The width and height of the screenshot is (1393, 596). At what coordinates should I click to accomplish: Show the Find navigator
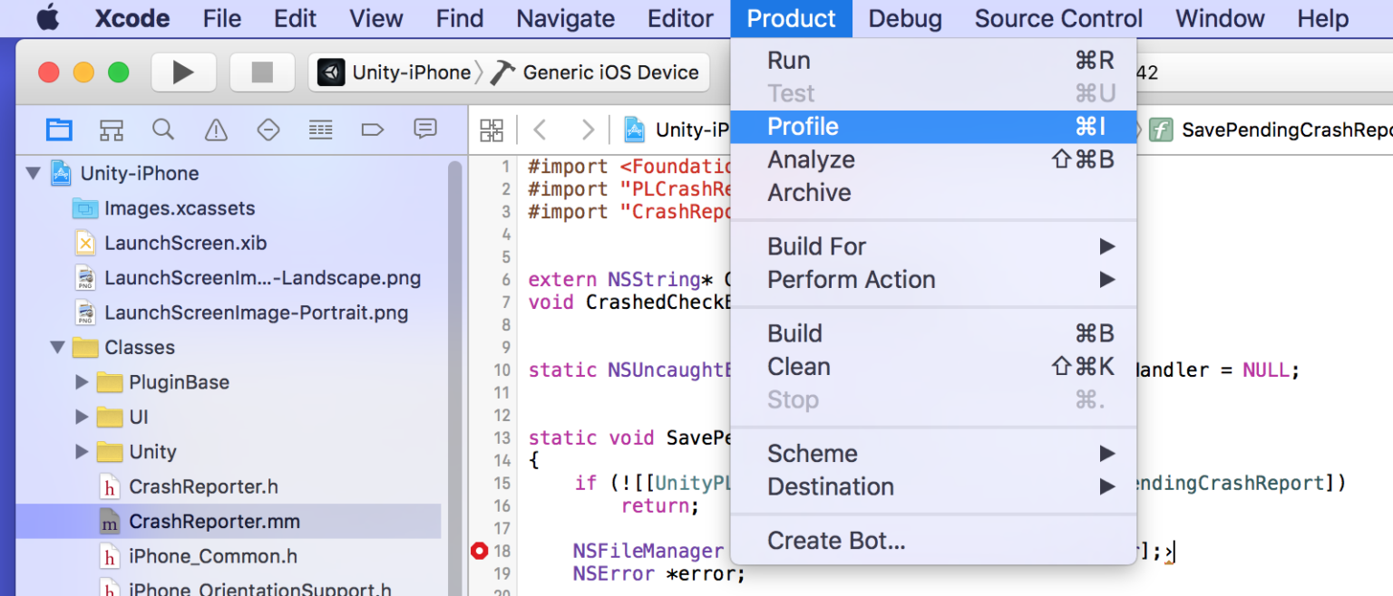(163, 130)
